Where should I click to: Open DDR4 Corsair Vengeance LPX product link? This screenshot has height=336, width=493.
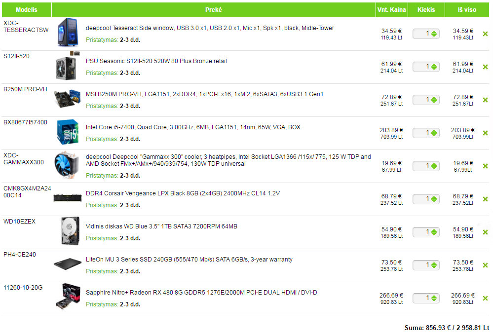183,193
